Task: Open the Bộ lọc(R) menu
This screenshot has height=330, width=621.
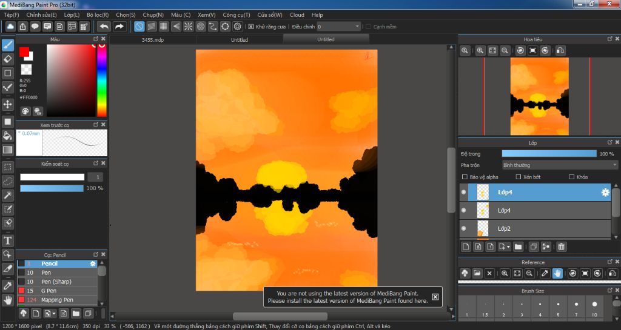Action: (x=98, y=15)
